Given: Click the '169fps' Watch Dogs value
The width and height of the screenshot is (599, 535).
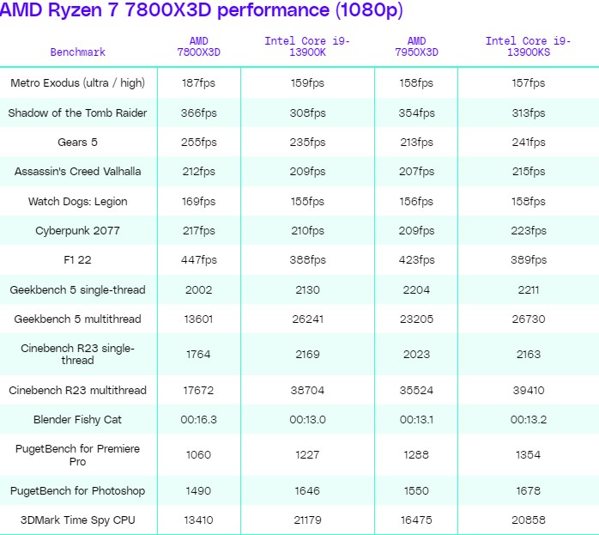Looking at the screenshot, I should [198, 202].
